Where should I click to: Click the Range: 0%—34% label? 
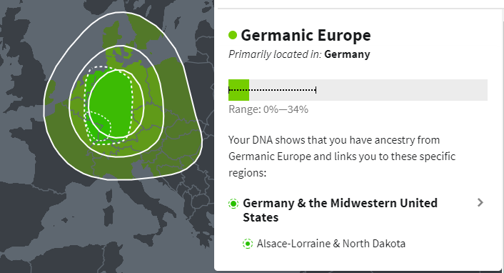coord(268,109)
